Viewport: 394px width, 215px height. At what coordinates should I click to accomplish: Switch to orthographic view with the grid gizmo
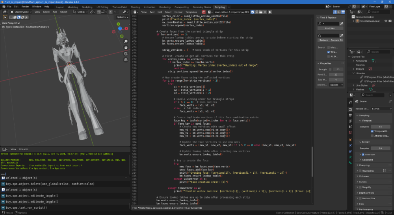tap(126, 60)
